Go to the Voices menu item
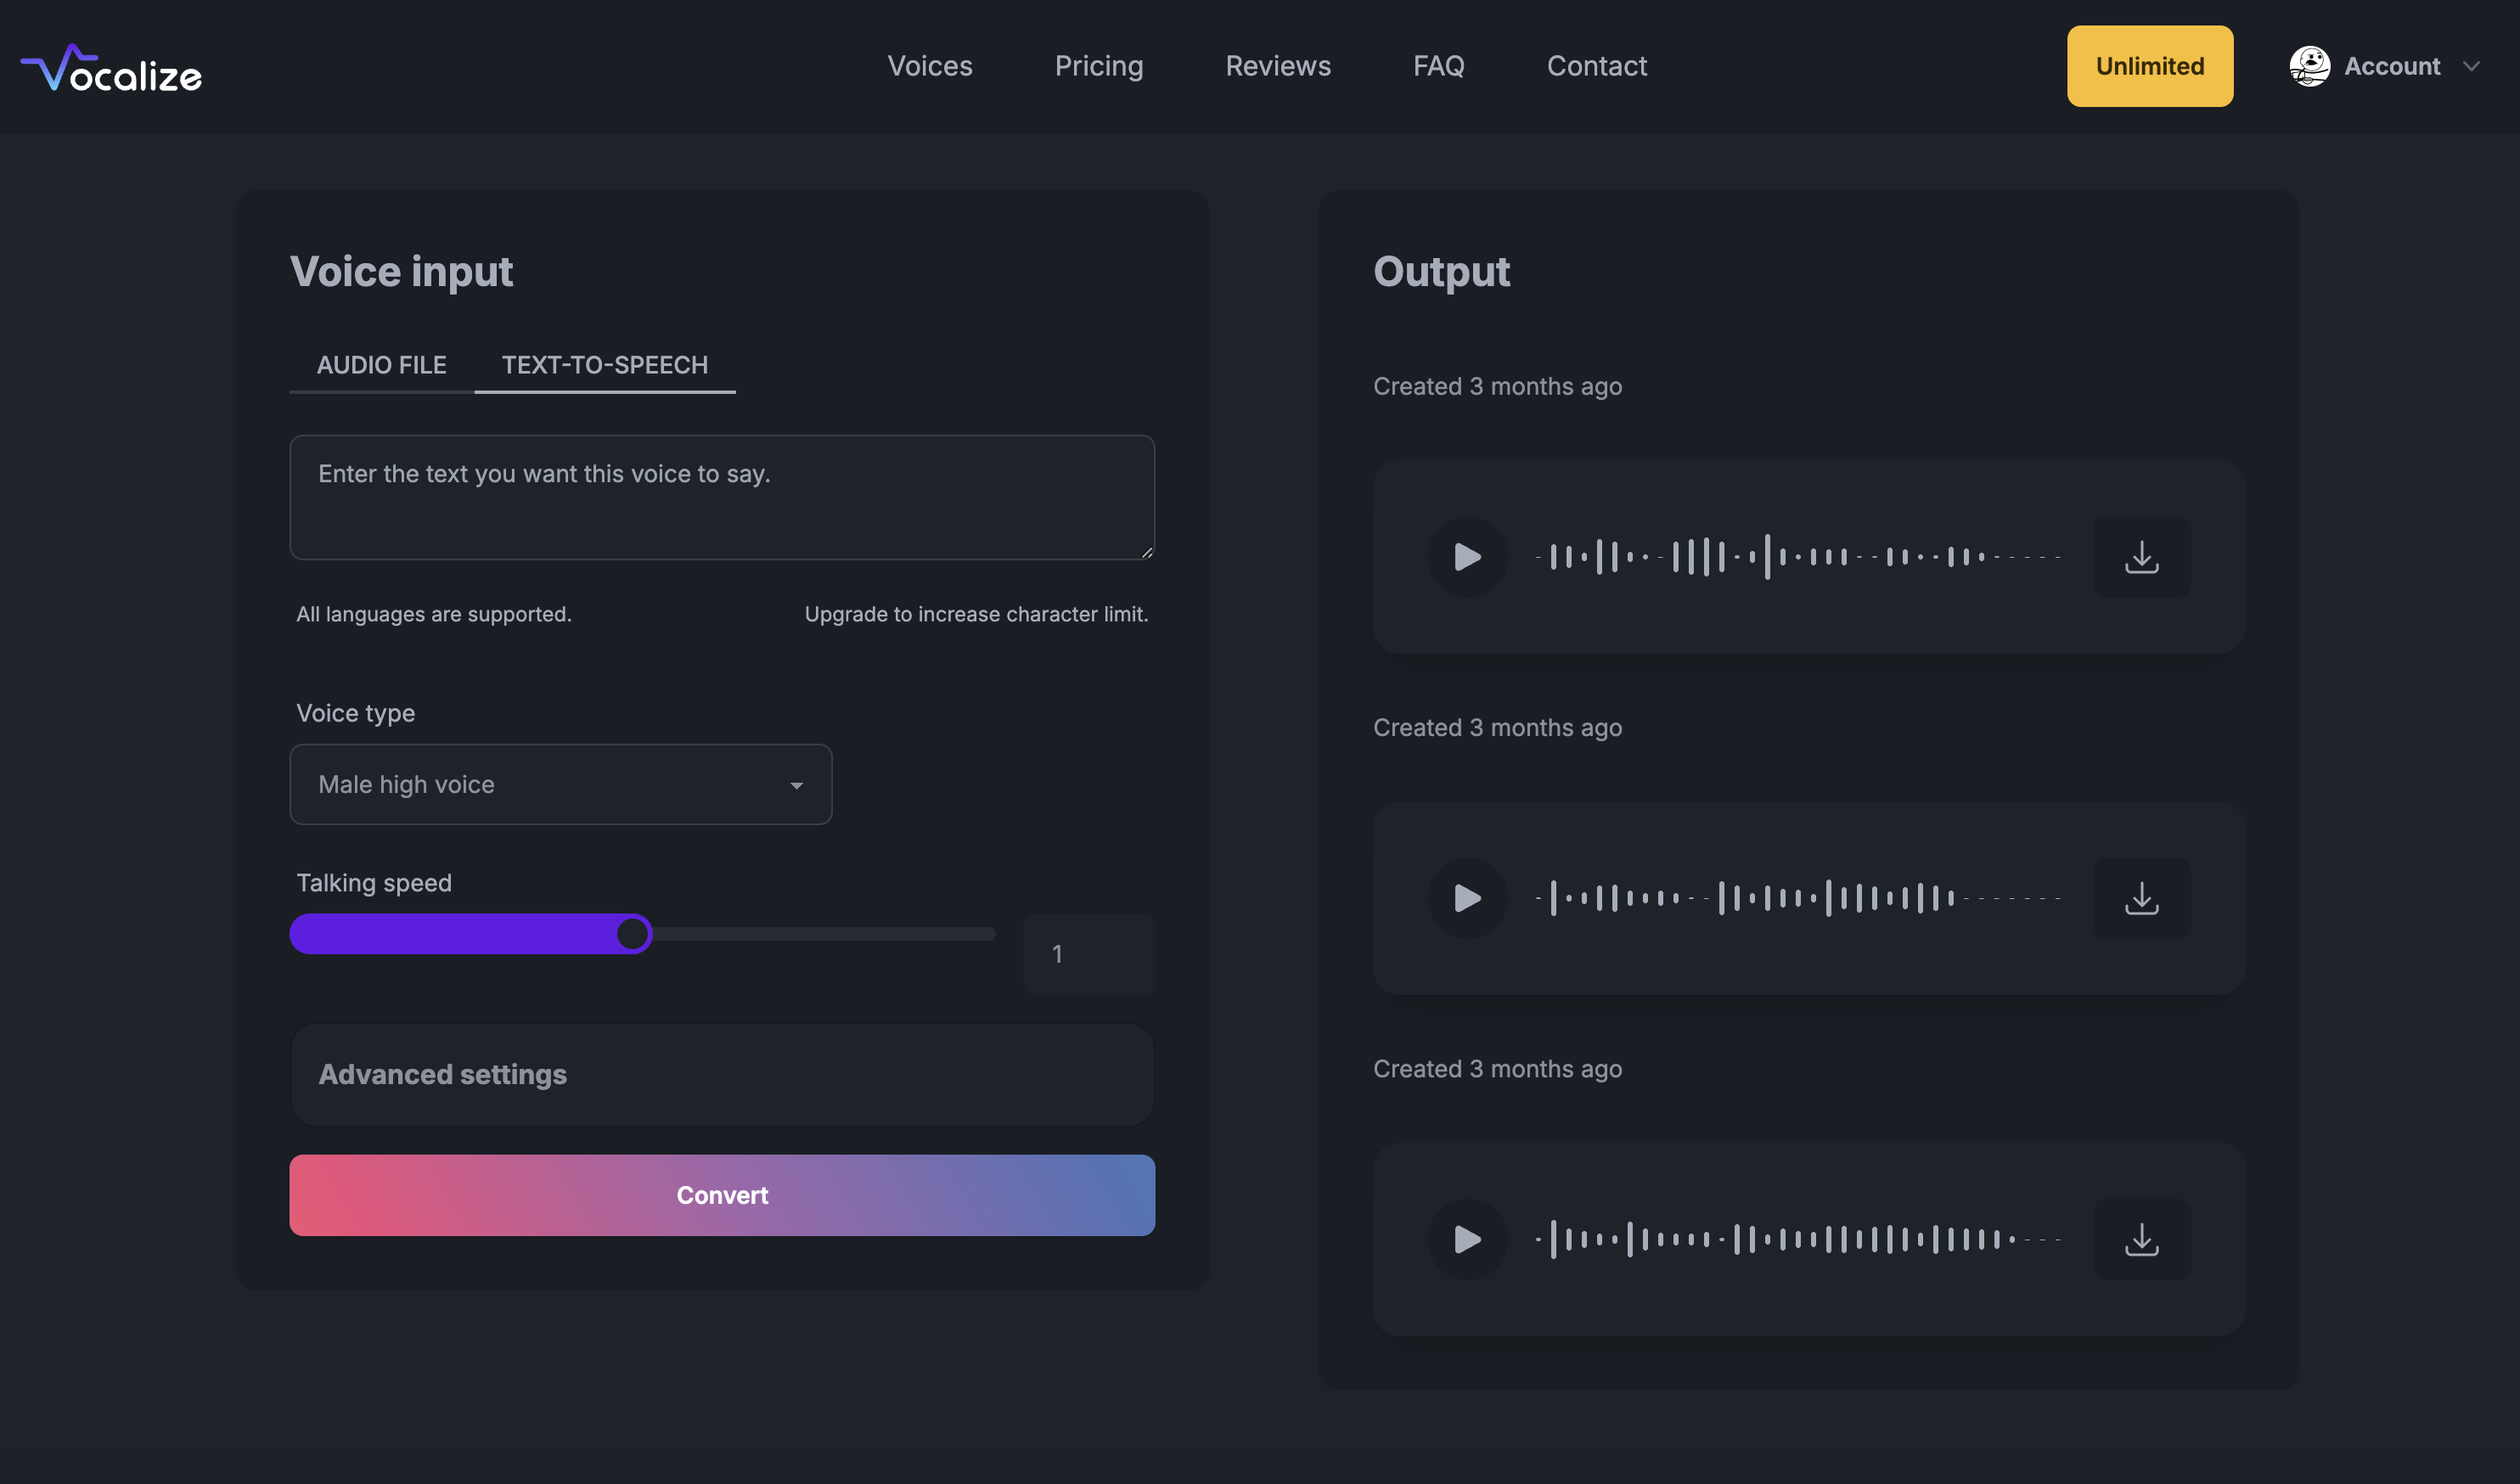 tap(929, 66)
